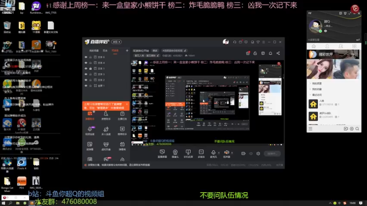Add 多媒体 multimedia source

pos(201,154)
